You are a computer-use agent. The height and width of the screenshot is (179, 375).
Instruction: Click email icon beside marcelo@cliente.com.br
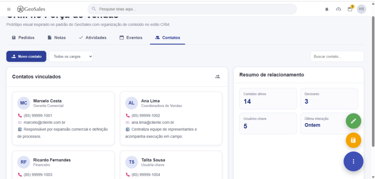coord(20,123)
